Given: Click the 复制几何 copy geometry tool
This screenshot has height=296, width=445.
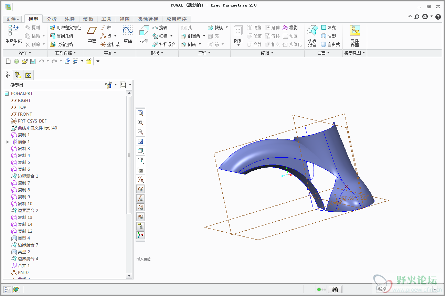Looking at the screenshot, I should click(x=62, y=36).
